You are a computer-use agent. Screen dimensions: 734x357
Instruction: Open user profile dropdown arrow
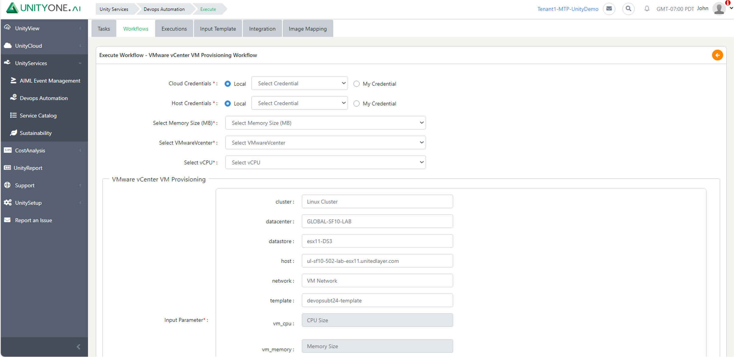click(731, 9)
